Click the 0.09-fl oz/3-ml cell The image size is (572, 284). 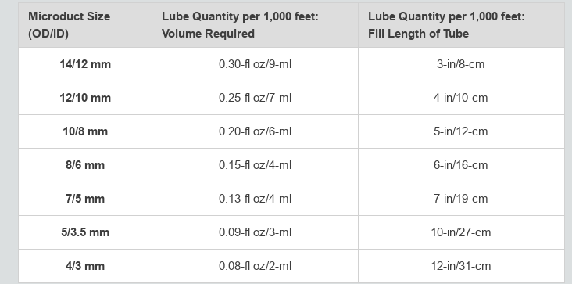[255, 232]
